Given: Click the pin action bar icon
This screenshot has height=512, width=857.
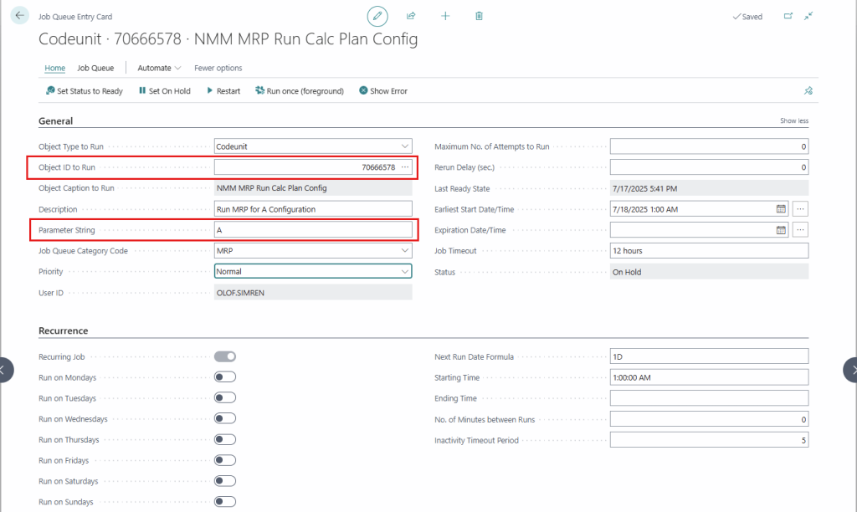Looking at the screenshot, I should click(x=808, y=91).
